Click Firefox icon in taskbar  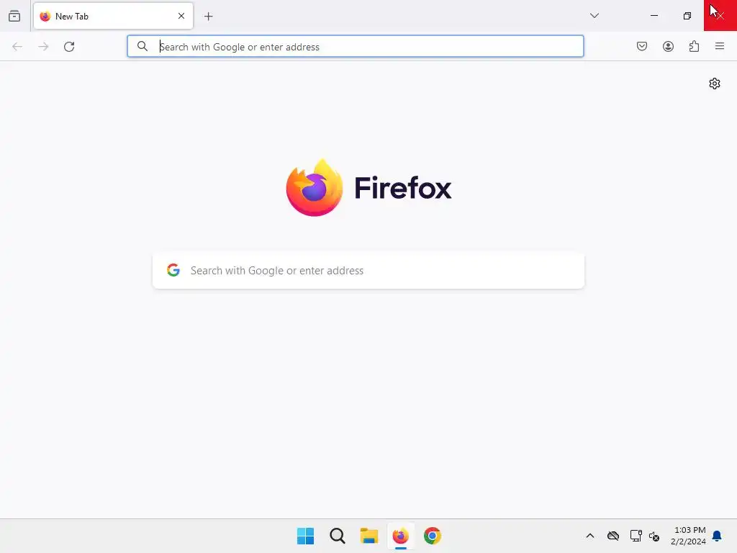click(x=400, y=536)
